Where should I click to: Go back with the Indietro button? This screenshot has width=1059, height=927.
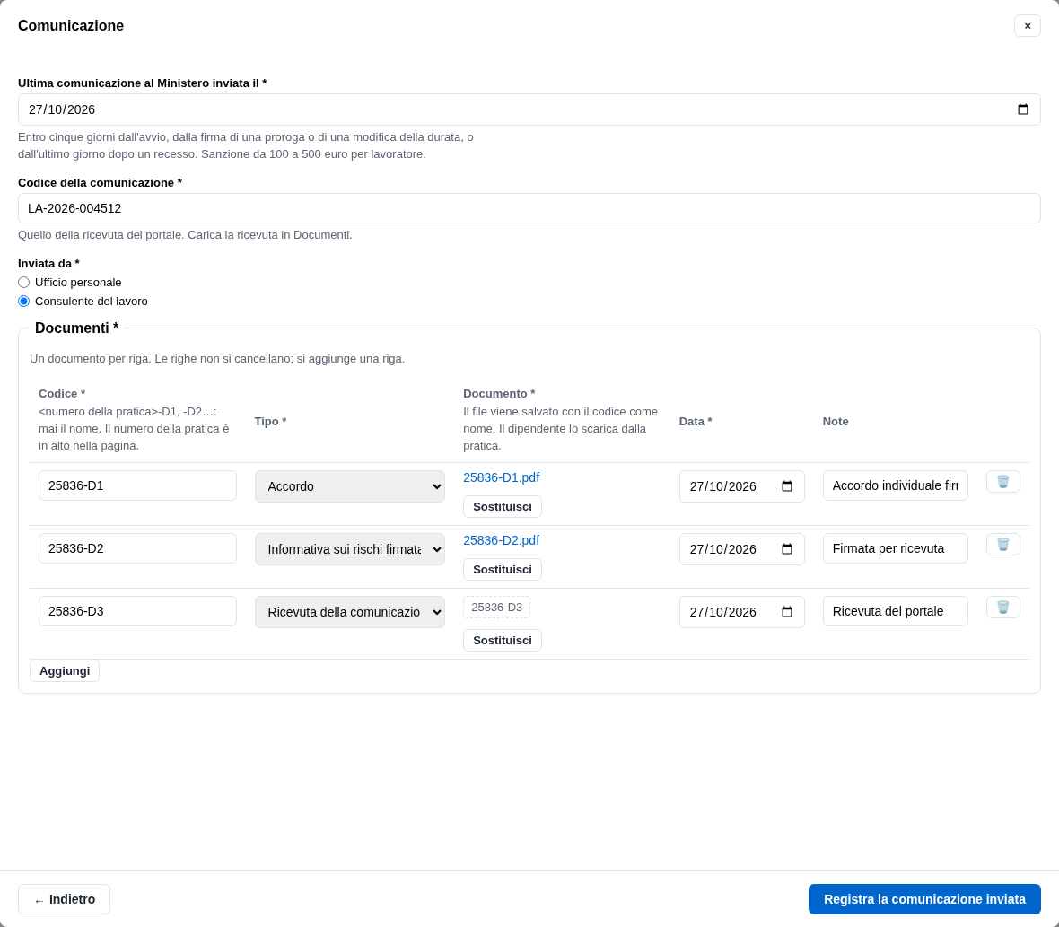pyautogui.click(x=64, y=899)
